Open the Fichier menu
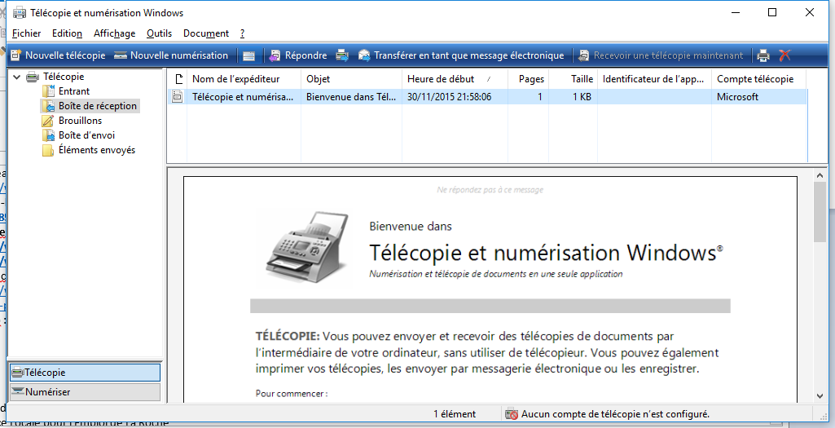 (x=27, y=33)
